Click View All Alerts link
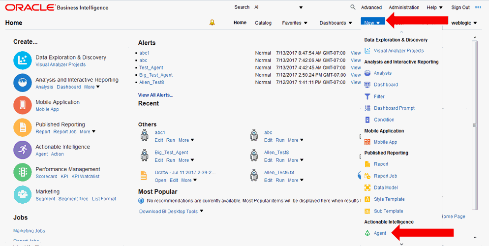Image resolution: width=489 pixels, height=246 pixels. click(x=155, y=95)
